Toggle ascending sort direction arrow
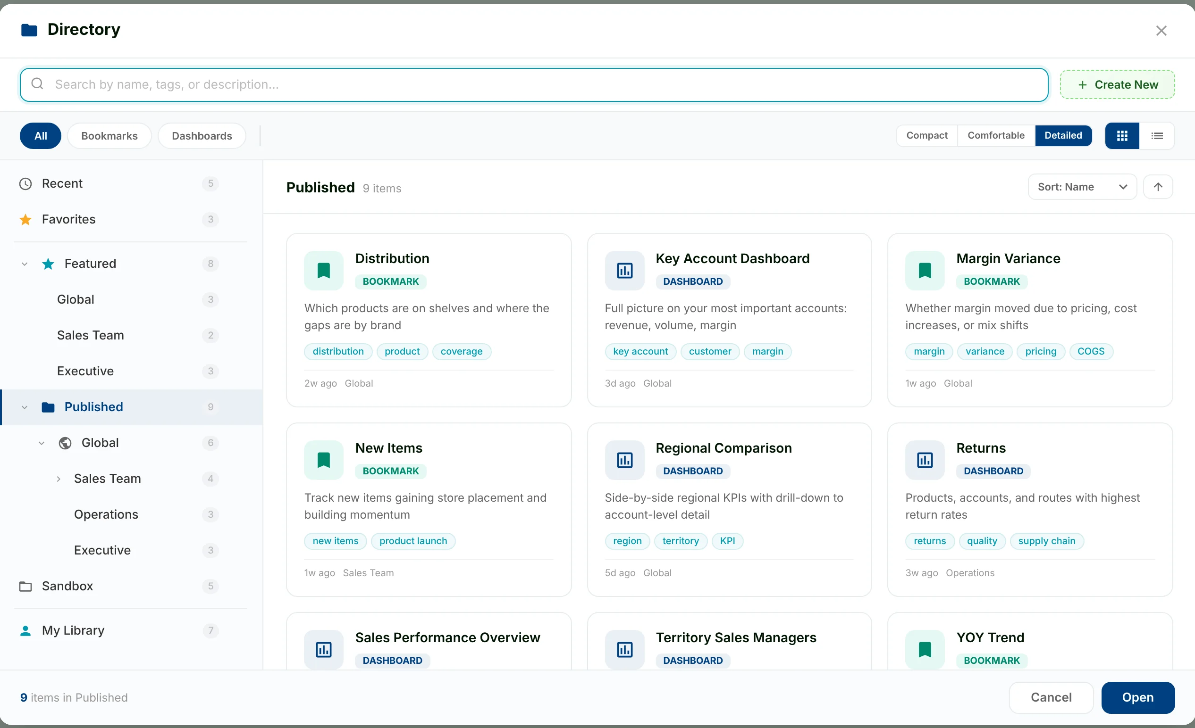The height and width of the screenshot is (728, 1195). pos(1158,187)
